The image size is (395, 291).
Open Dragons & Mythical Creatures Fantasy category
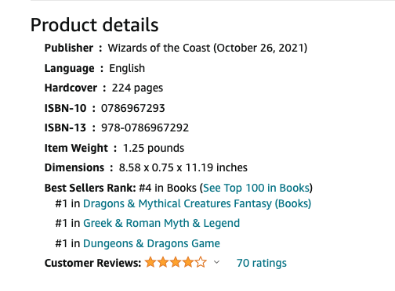[197, 203]
